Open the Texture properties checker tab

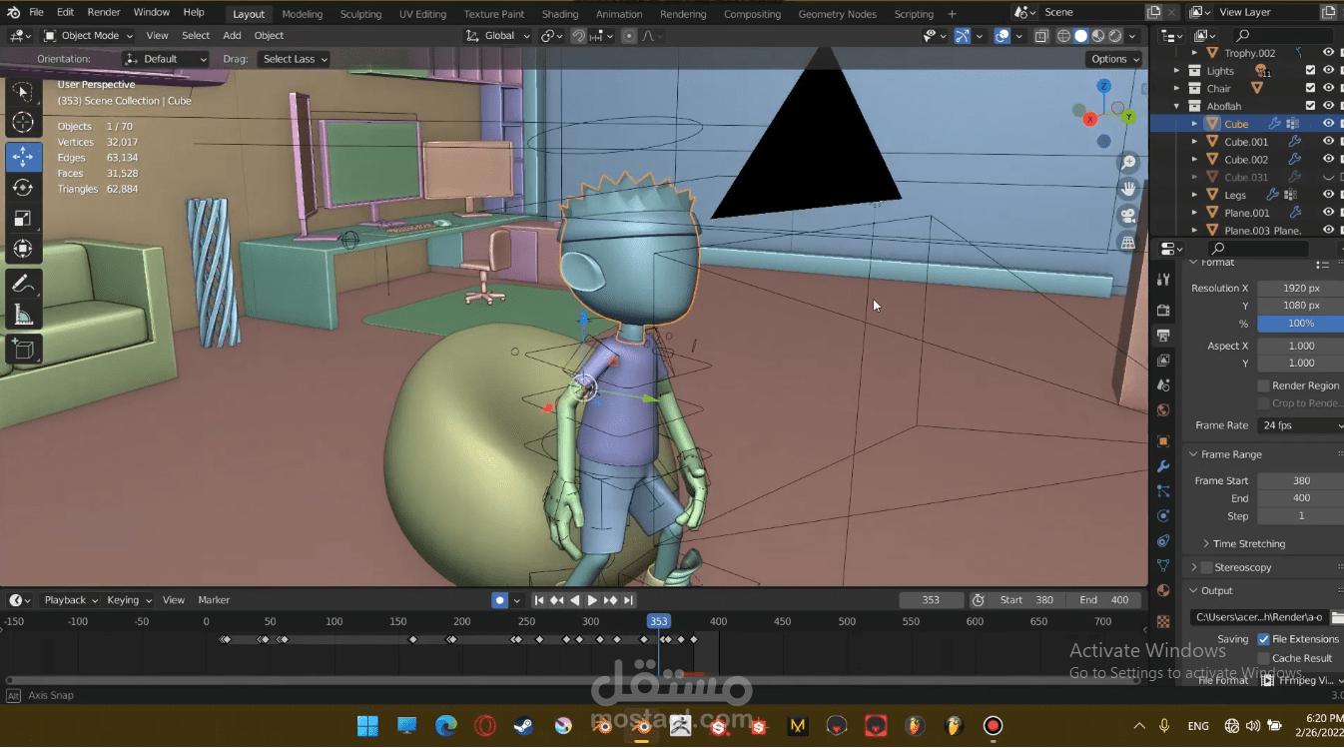[1163, 622]
